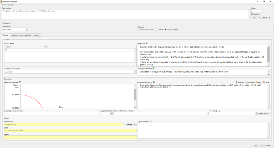Click the icon next to Activity to perform
The width and height of the screenshot is (274, 148).
click(153, 68)
